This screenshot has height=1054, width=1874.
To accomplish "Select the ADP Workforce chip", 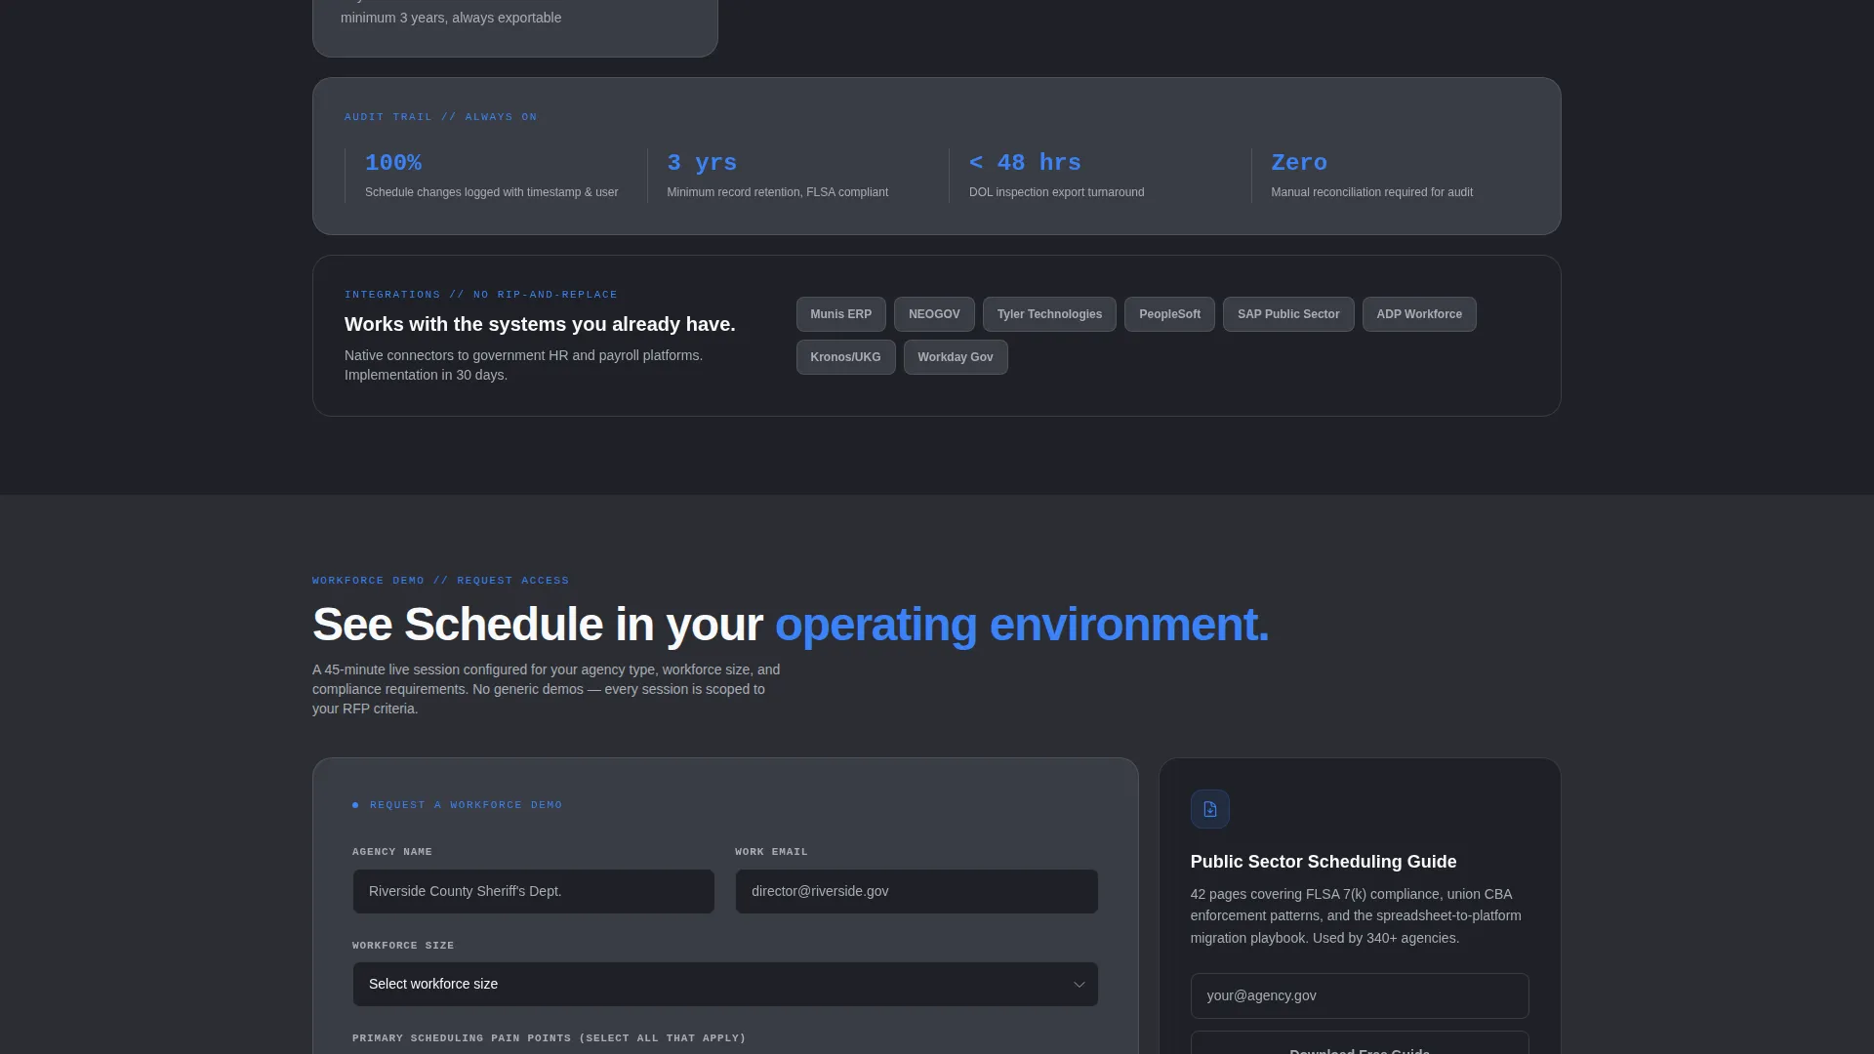I will point(1419,314).
